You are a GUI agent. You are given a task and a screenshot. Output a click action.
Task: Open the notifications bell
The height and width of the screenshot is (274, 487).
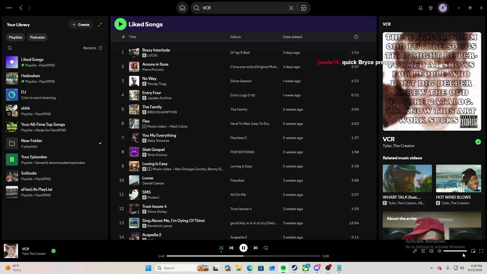(420, 8)
